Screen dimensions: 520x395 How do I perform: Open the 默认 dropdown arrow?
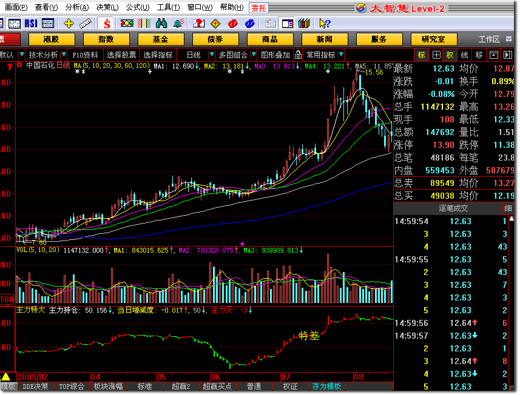tap(22, 55)
